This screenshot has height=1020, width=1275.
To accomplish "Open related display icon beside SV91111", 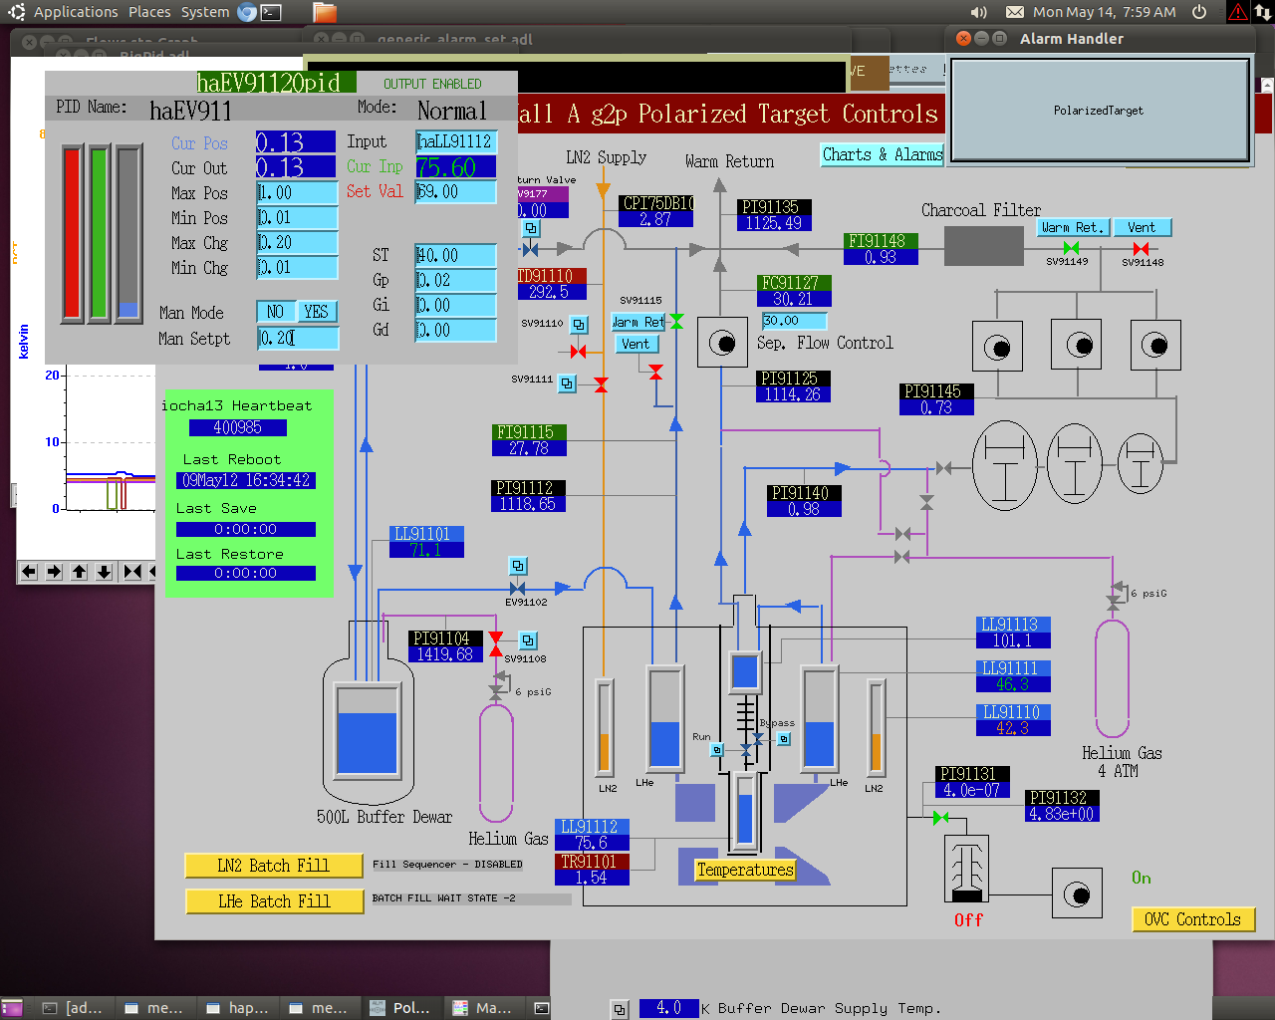I will pyautogui.click(x=567, y=382).
